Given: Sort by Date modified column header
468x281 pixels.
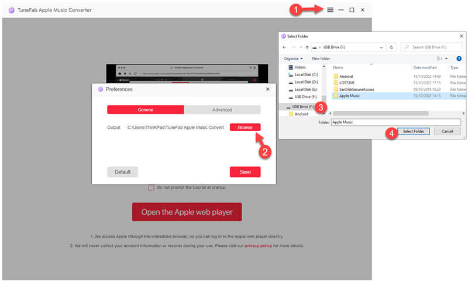Looking at the screenshot, I should click(425, 67).
